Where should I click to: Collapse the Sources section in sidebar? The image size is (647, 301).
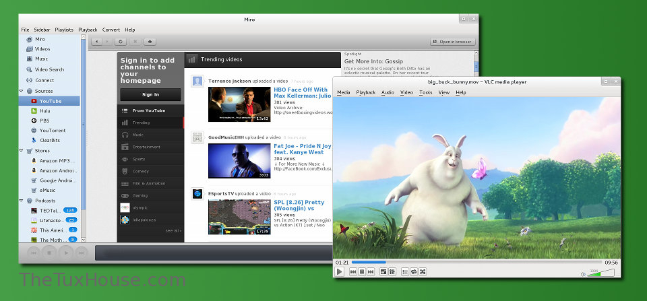22,91
